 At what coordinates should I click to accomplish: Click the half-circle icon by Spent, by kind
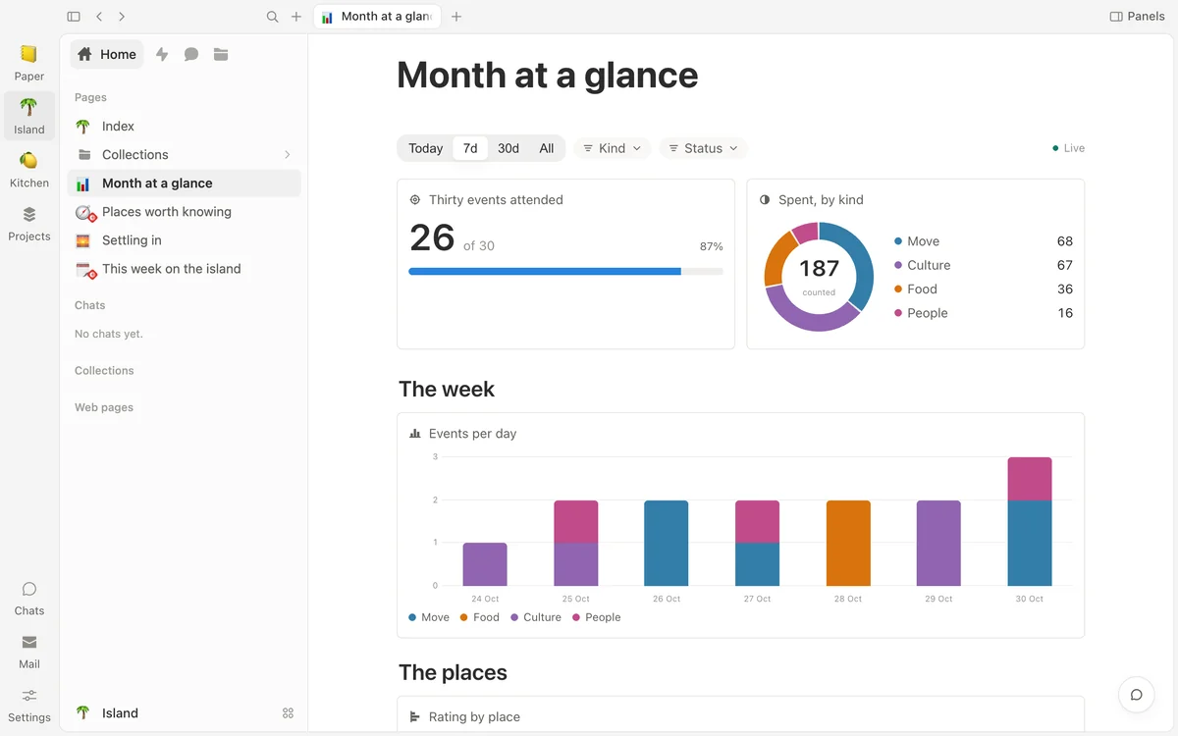(765, 200)
